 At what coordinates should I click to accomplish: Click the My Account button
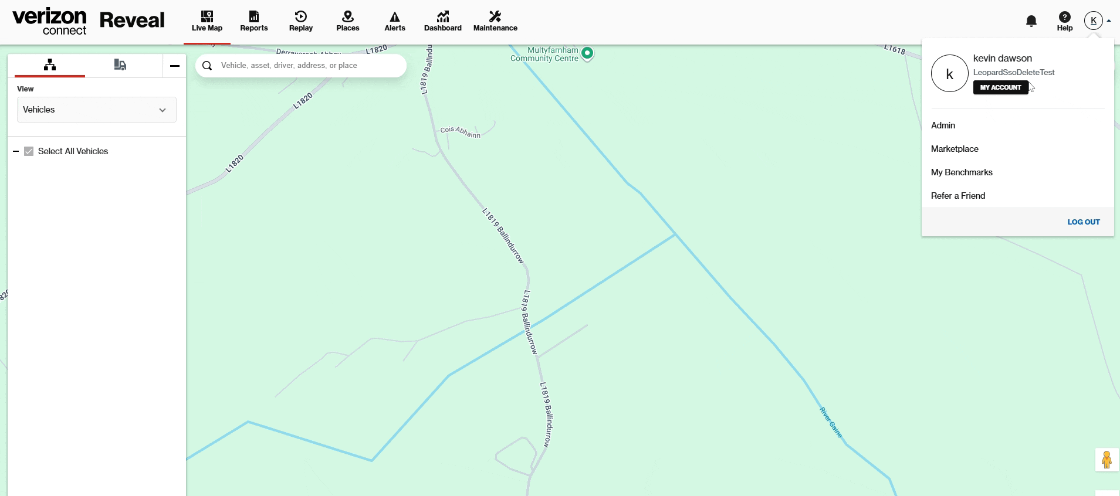(x=1001, y=87)
